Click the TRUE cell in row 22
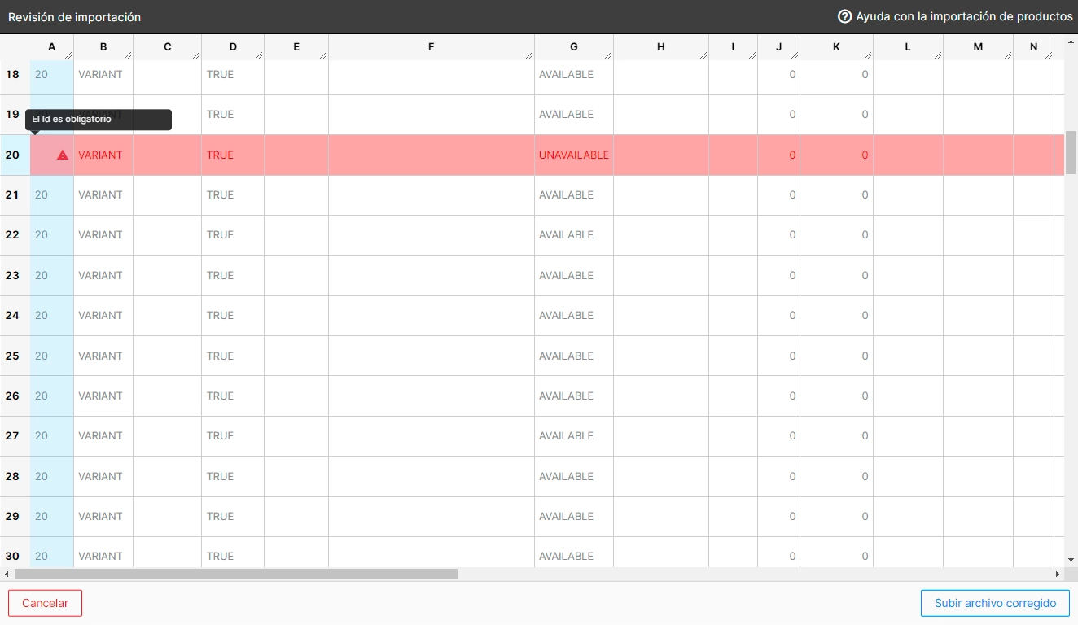 pos(233,234)
